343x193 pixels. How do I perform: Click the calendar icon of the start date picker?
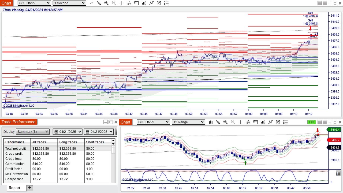click(x=56, y=132)
